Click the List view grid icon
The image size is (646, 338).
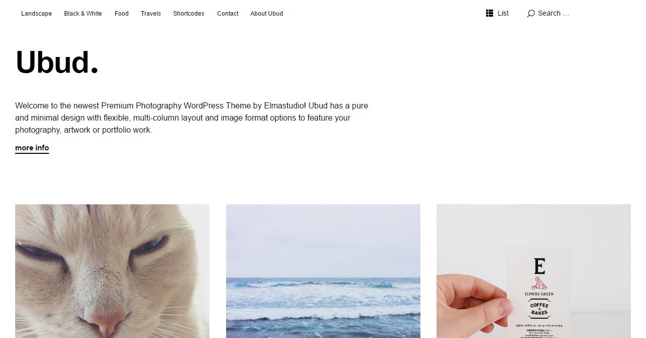[490, 14]
